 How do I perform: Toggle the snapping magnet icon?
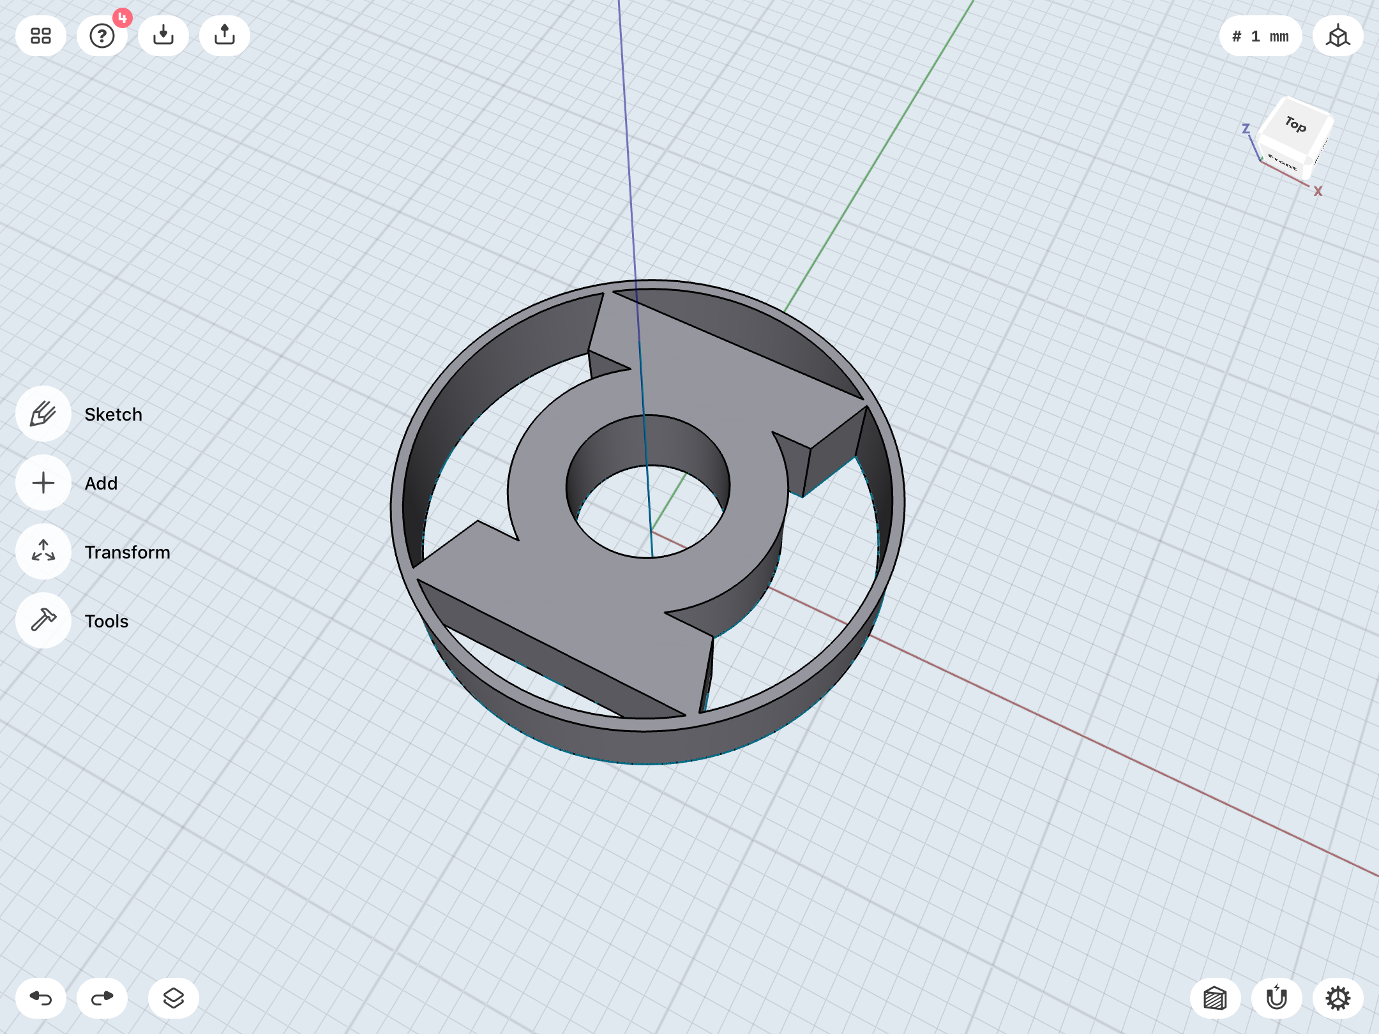[1277, 998]
